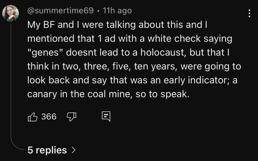Open summertime69's profile avatar

(x=11, y=14)
